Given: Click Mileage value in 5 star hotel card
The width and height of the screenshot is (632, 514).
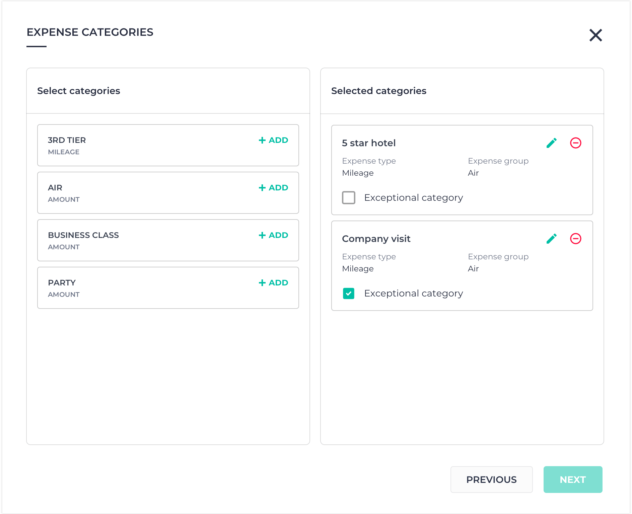Looking at the screenshot, I should pos(358,173).
